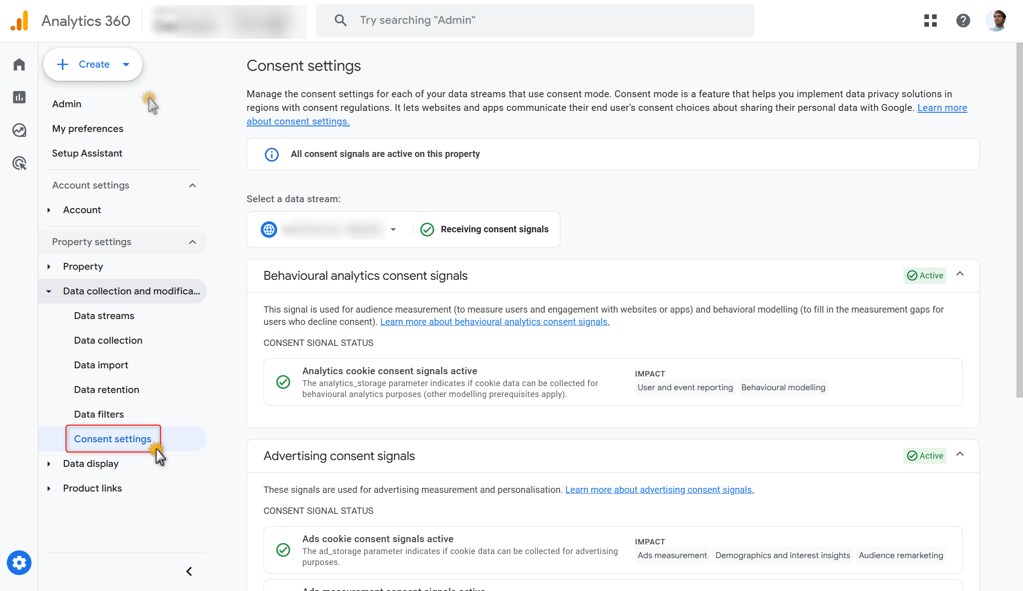Click Demographics and interest insights chip

pyautogui.click(x=783, y=555)
